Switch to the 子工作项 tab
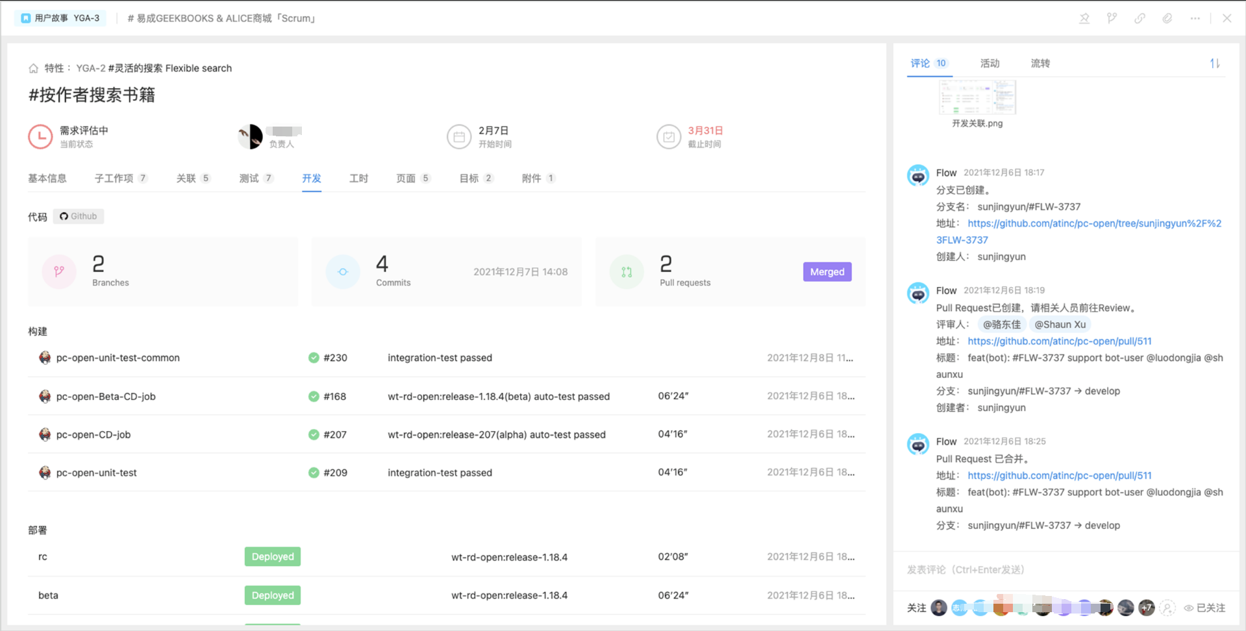Screen dimensions: 1246x631 point(114,178)
